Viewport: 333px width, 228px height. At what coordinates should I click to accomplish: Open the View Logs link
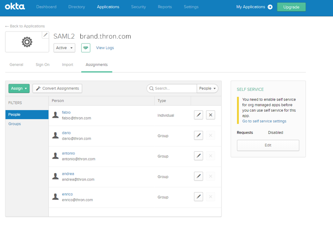[x=105, y=48]
